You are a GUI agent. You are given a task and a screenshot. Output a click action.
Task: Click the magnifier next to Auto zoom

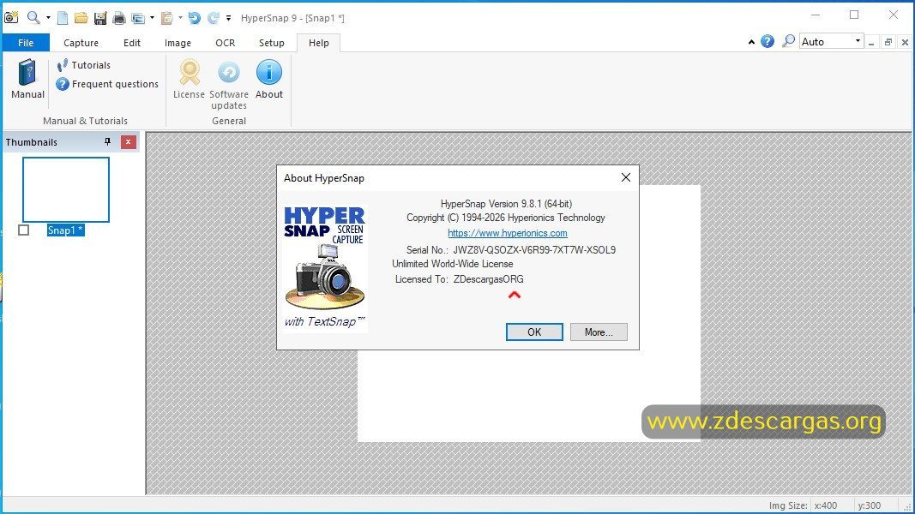pyautogui.click(x=788, y=41)
